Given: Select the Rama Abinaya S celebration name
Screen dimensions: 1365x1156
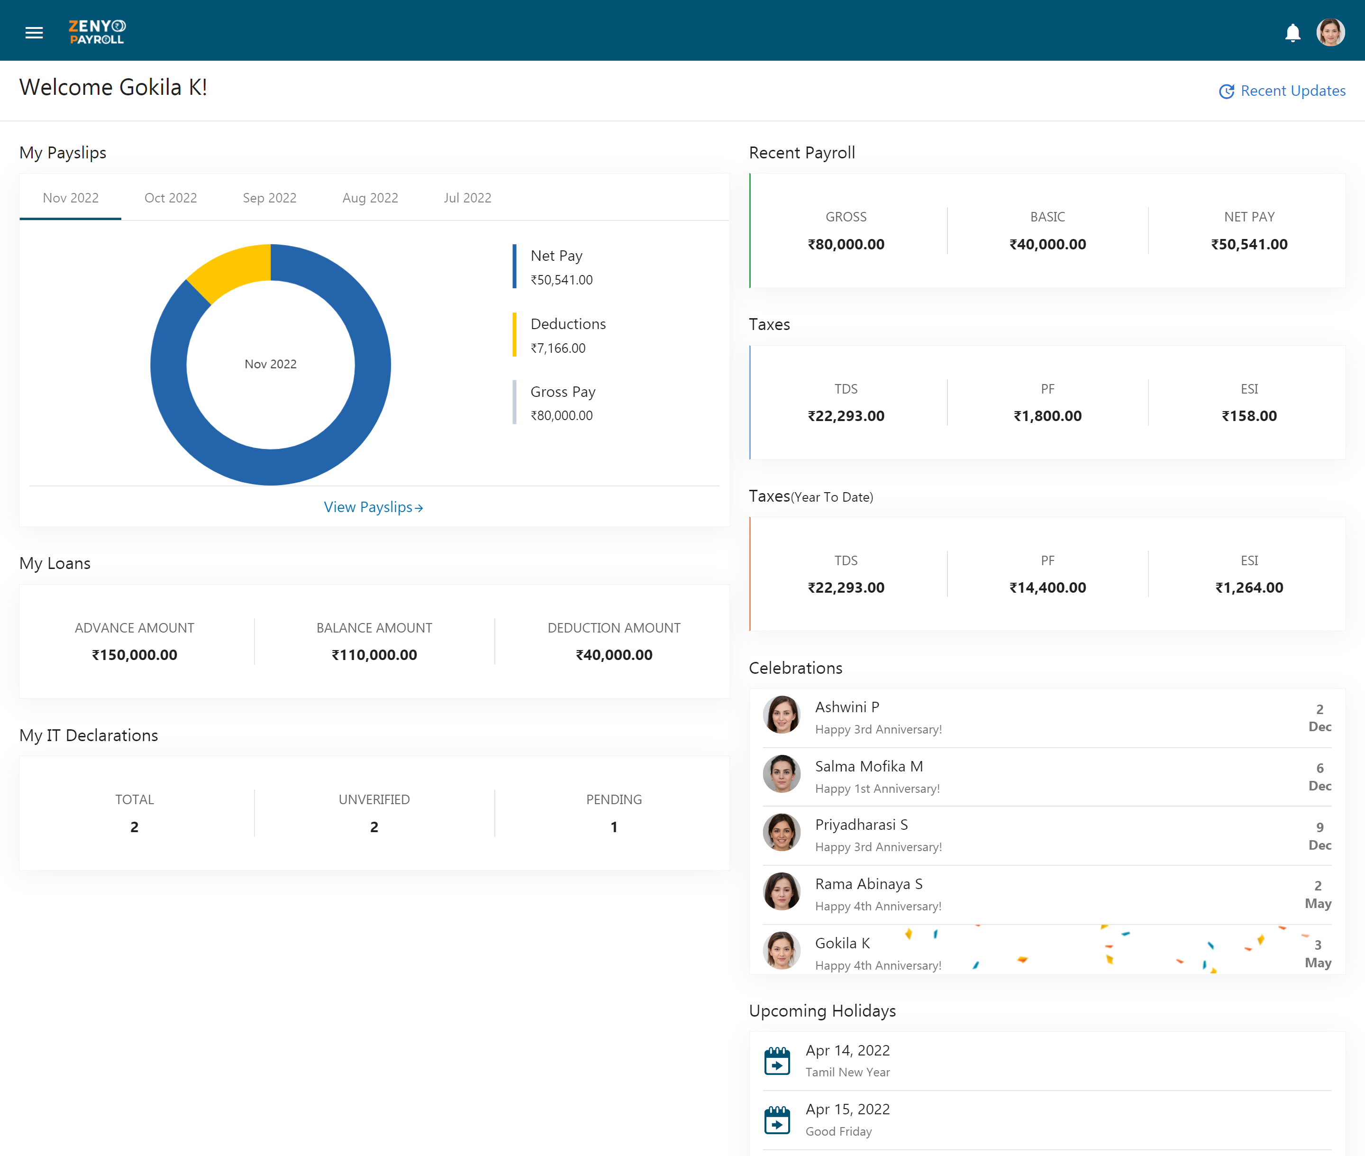Looking at the screenshot, I should [x=868, y=884].
